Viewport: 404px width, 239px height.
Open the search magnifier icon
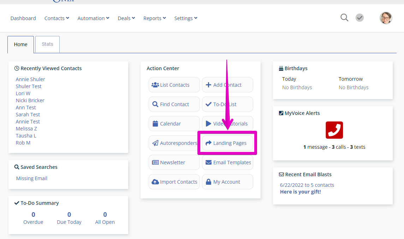click(344, 17)
